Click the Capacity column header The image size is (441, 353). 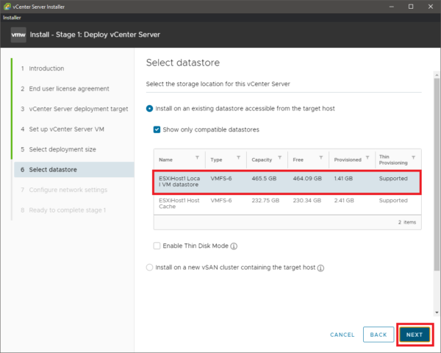click(x=262, y=160)
